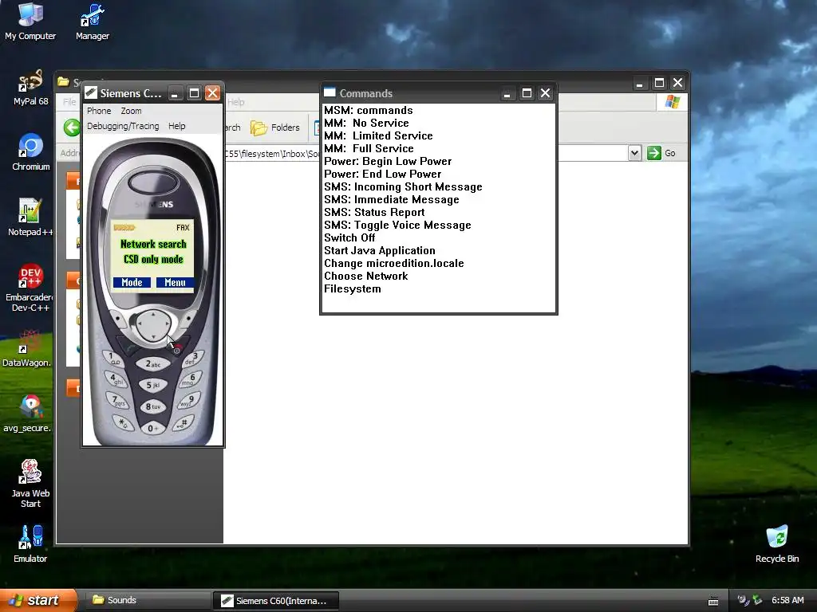Image resolution: width=817 pixels, height=612 pixels.
Task: Launch Chromium from the desktop
Action: 31,152
